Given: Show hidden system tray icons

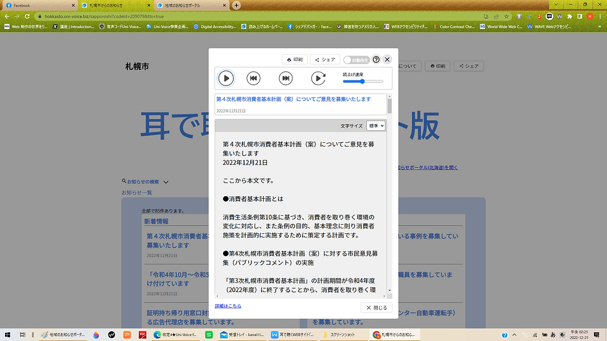Looking at the screenshot, I should 514,335.
